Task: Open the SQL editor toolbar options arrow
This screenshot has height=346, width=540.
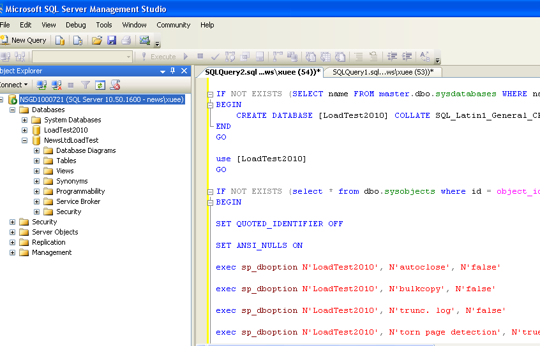Action: coord(437,61)
